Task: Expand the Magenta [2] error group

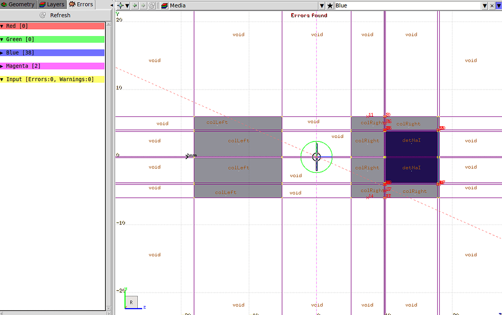Action: 3,66
